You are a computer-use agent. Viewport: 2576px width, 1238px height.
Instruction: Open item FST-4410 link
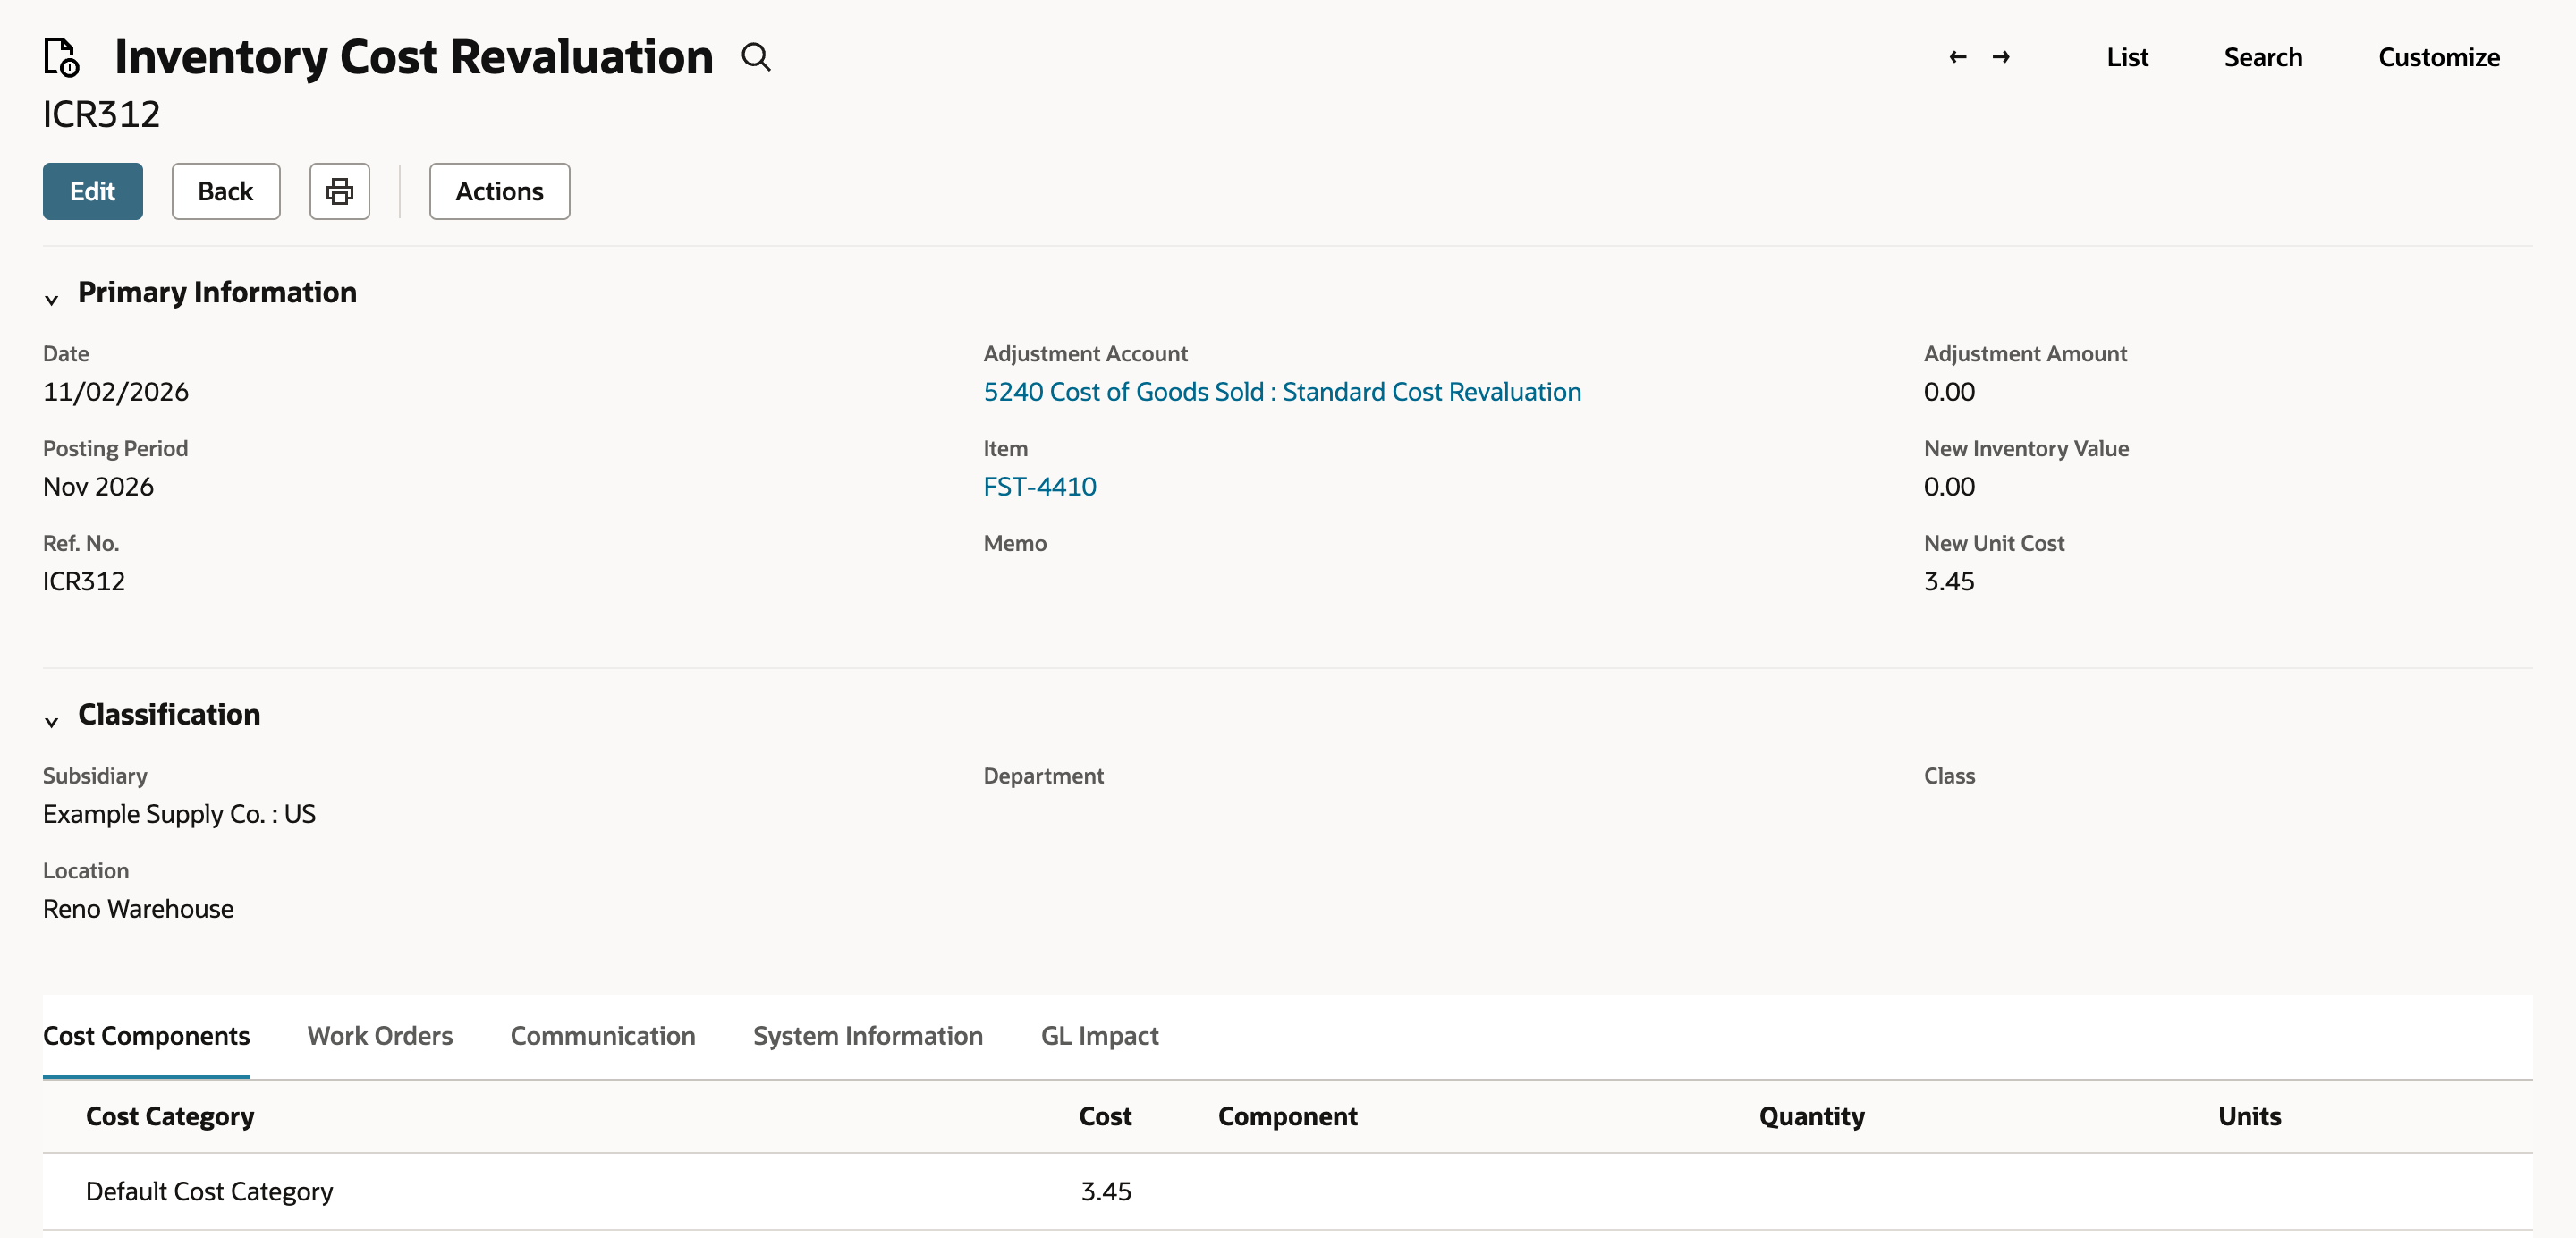(1040, 486)
